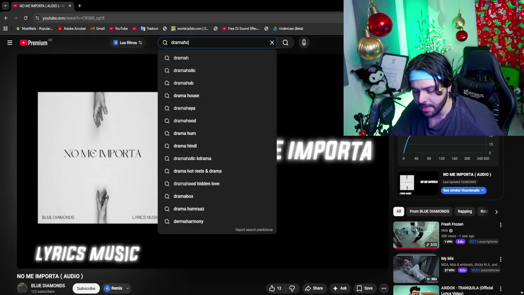Show more chips with right arrow
Viewport: 524px width, 295px height.
[496, 212]
